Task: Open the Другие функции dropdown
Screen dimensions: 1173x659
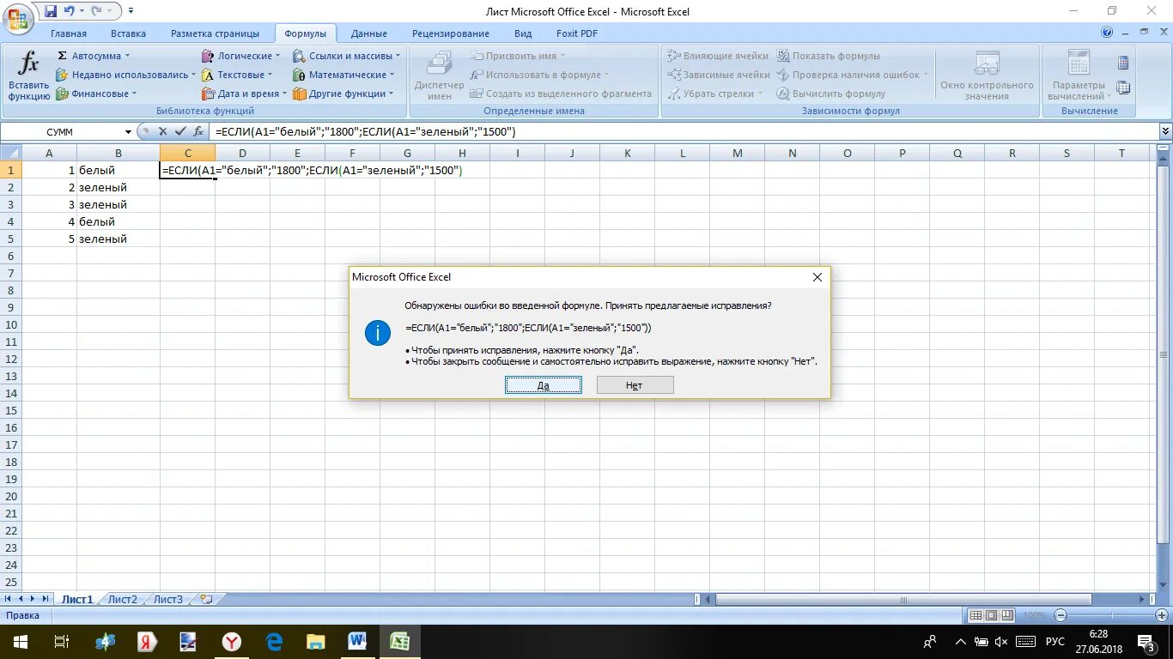Action: pyautogui.click(x=343, y=94)
